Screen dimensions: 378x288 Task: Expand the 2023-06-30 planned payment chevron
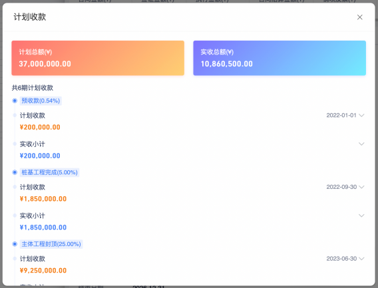pos(361,259)
